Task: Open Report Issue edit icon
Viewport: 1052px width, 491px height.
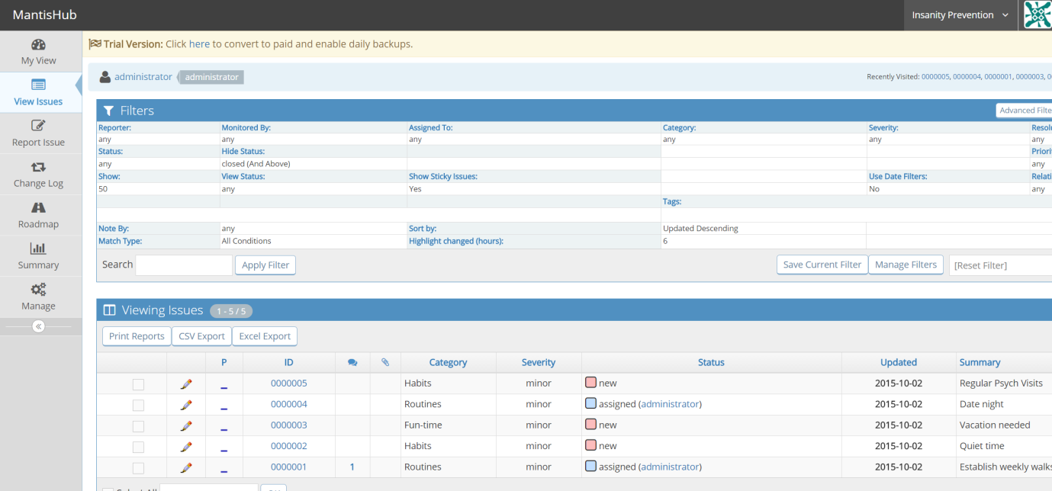Action: tap(38, 126)
